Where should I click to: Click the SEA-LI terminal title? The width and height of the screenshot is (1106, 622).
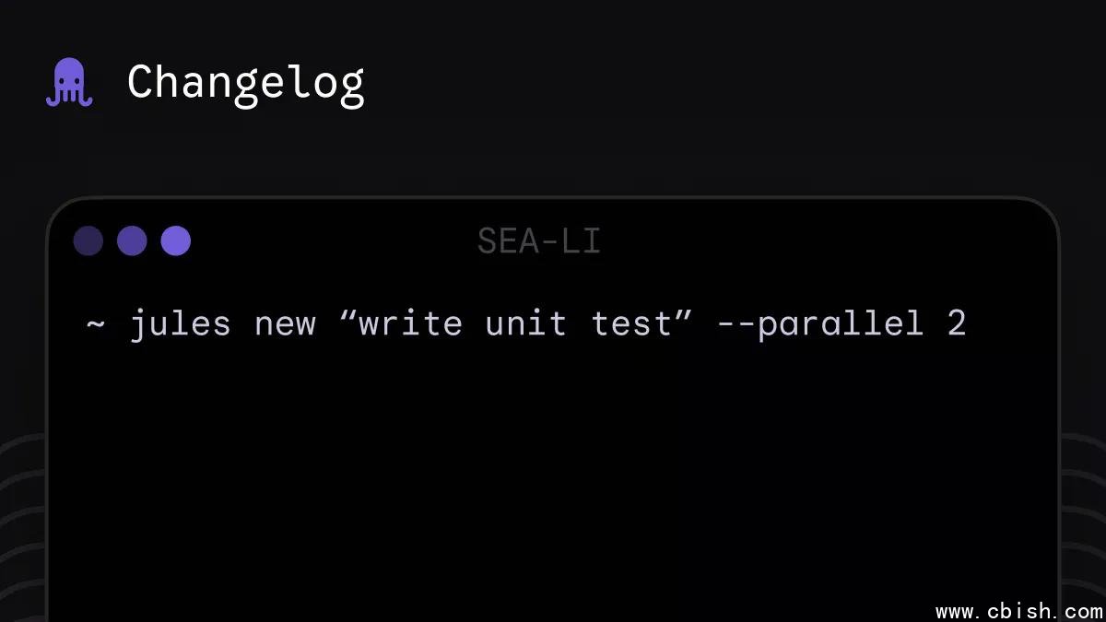click(x=539, y=241)
